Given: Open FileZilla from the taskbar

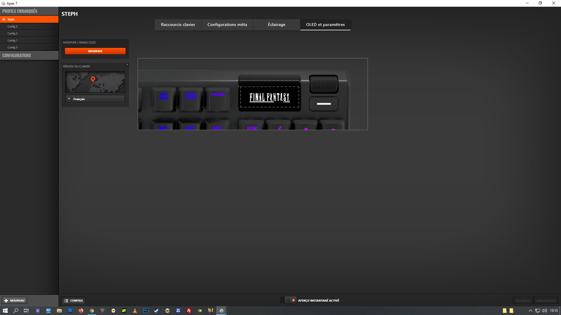Looking at the screenshot, I should coord(189,311).
